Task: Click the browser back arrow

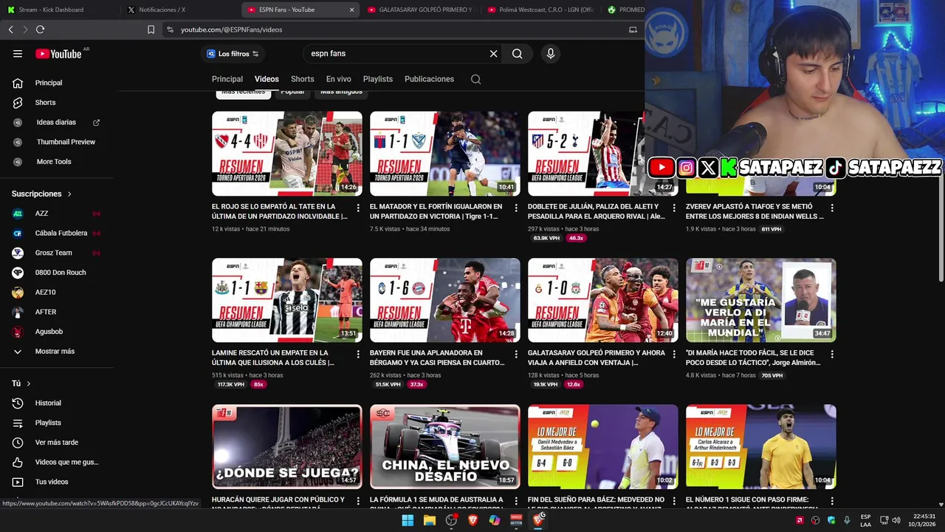Action: pos(10,30)
